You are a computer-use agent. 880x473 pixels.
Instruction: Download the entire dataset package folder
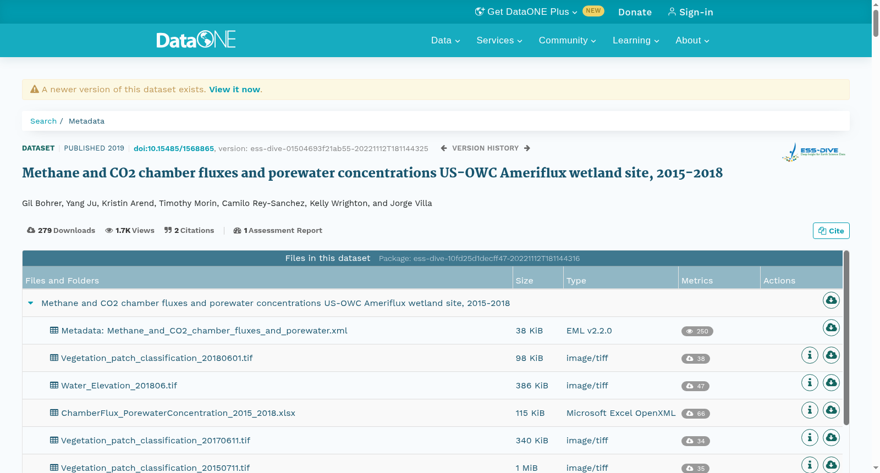click(x=831, y=300)
